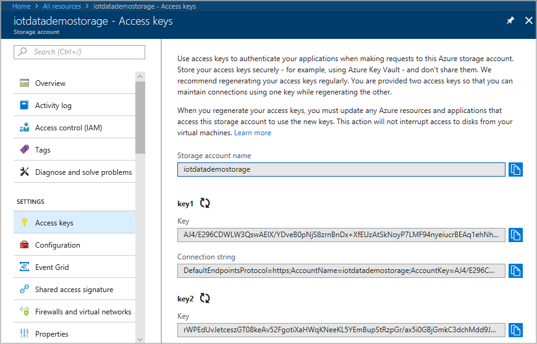Open the Configuration settings

point(57,245)
